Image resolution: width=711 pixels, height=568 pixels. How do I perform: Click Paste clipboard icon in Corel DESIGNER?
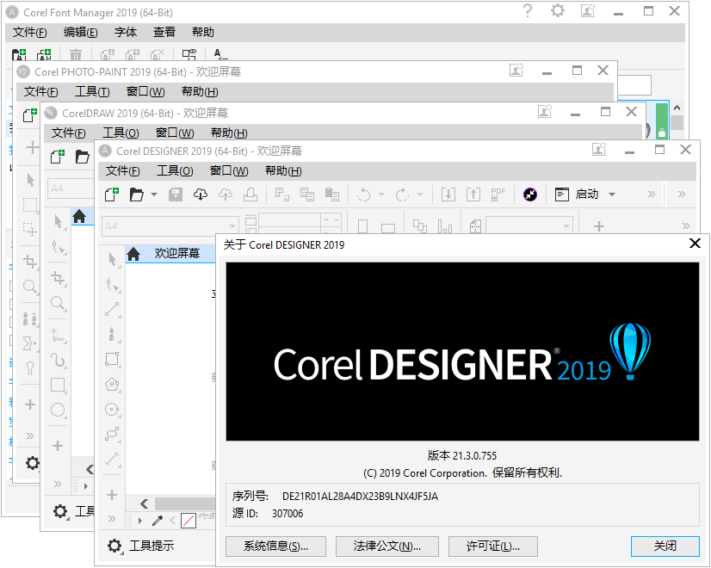tap(332, 194)
